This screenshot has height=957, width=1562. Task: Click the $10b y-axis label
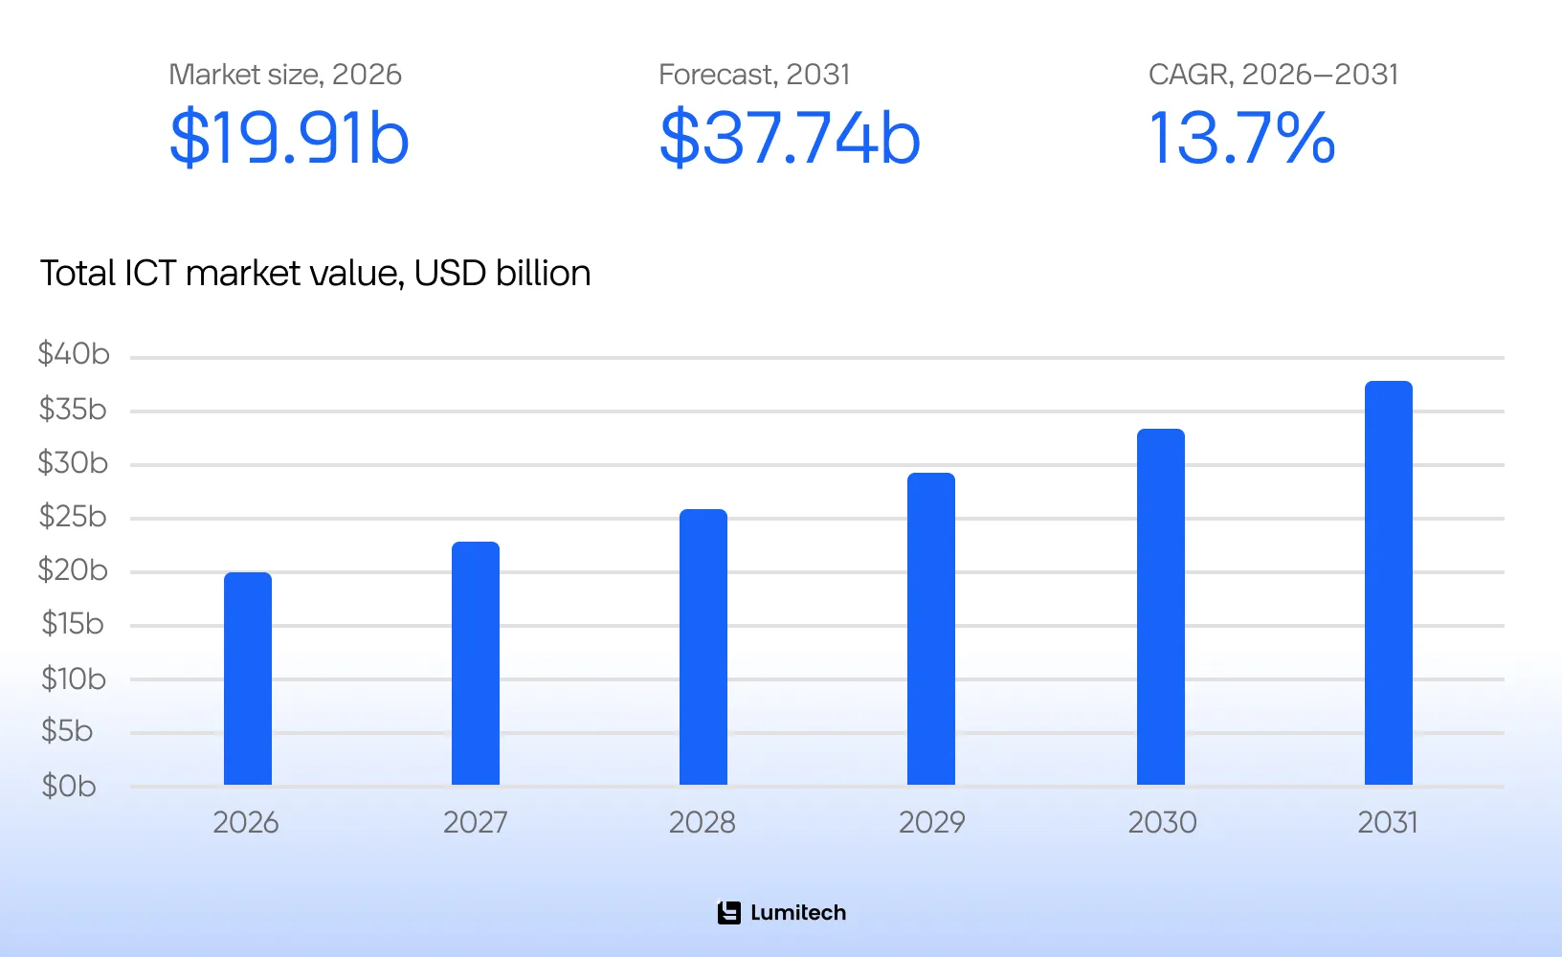[x=74, y=679]
